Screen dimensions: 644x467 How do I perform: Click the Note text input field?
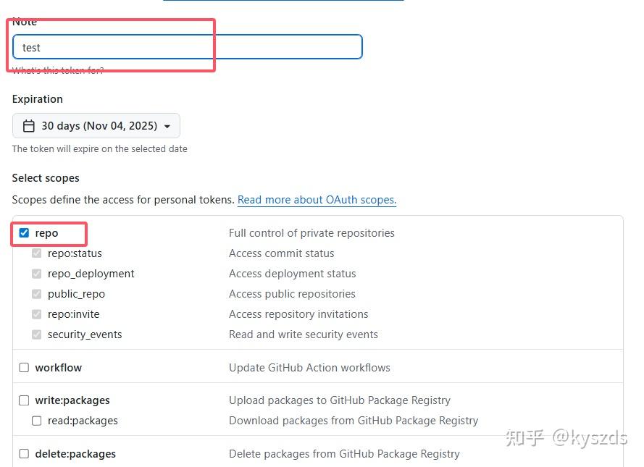[x=187, y=48]
